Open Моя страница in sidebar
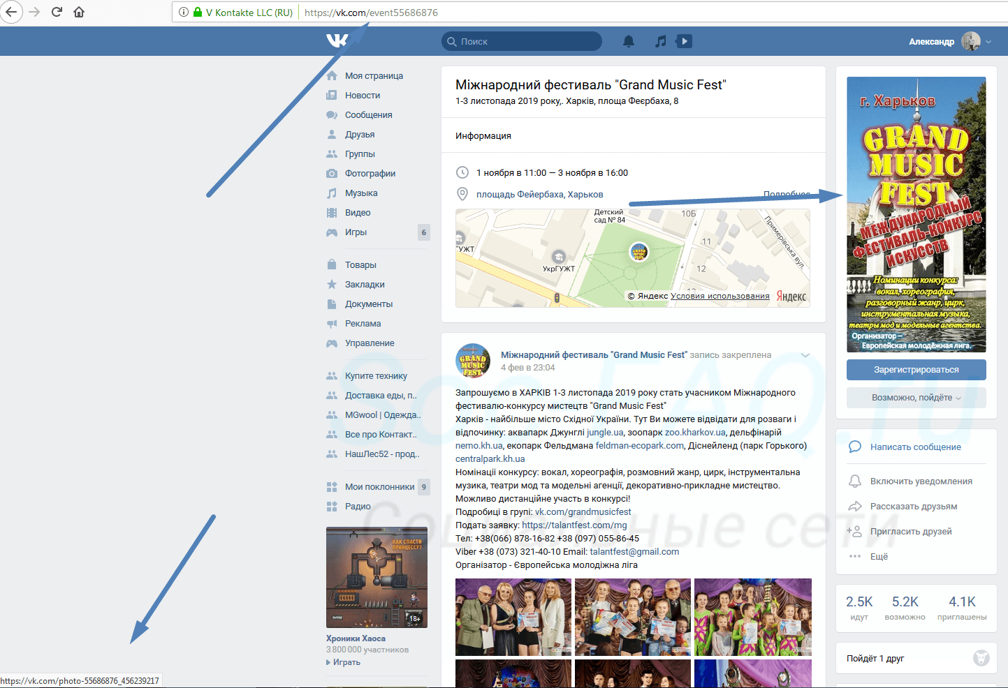The width and height of the screenshot is (1008, 688). 374,75
